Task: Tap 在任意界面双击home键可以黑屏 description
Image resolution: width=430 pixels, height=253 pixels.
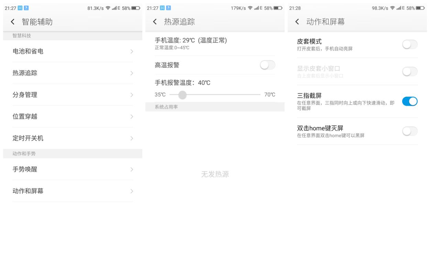Action: point(331,135)
